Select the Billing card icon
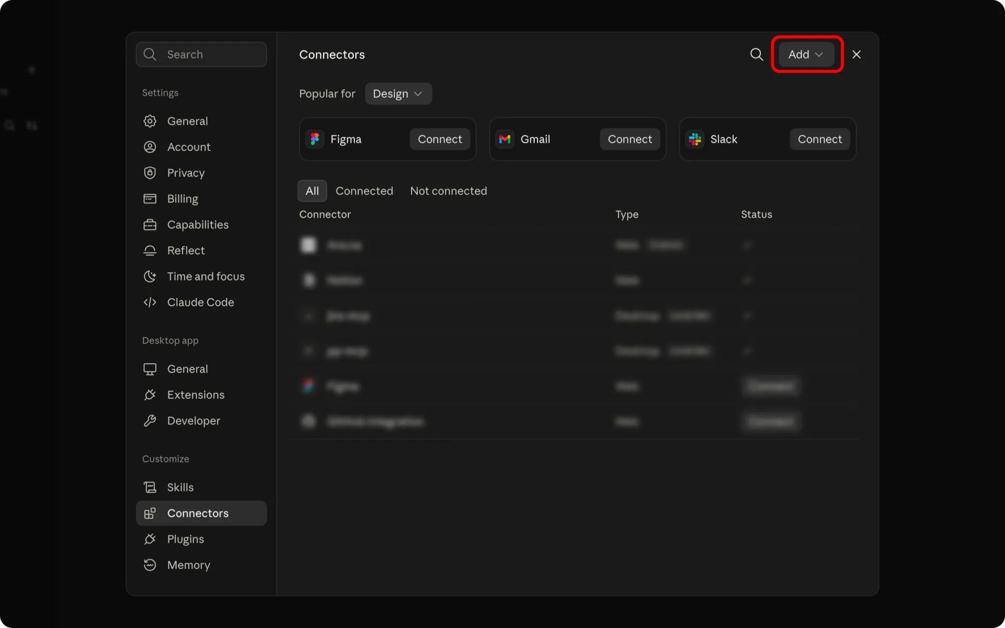 [x=150, y=199]
